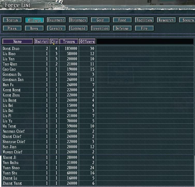View the Food tab
The height and width of the screenshot is (187, 195).
[x=122, y=20]
